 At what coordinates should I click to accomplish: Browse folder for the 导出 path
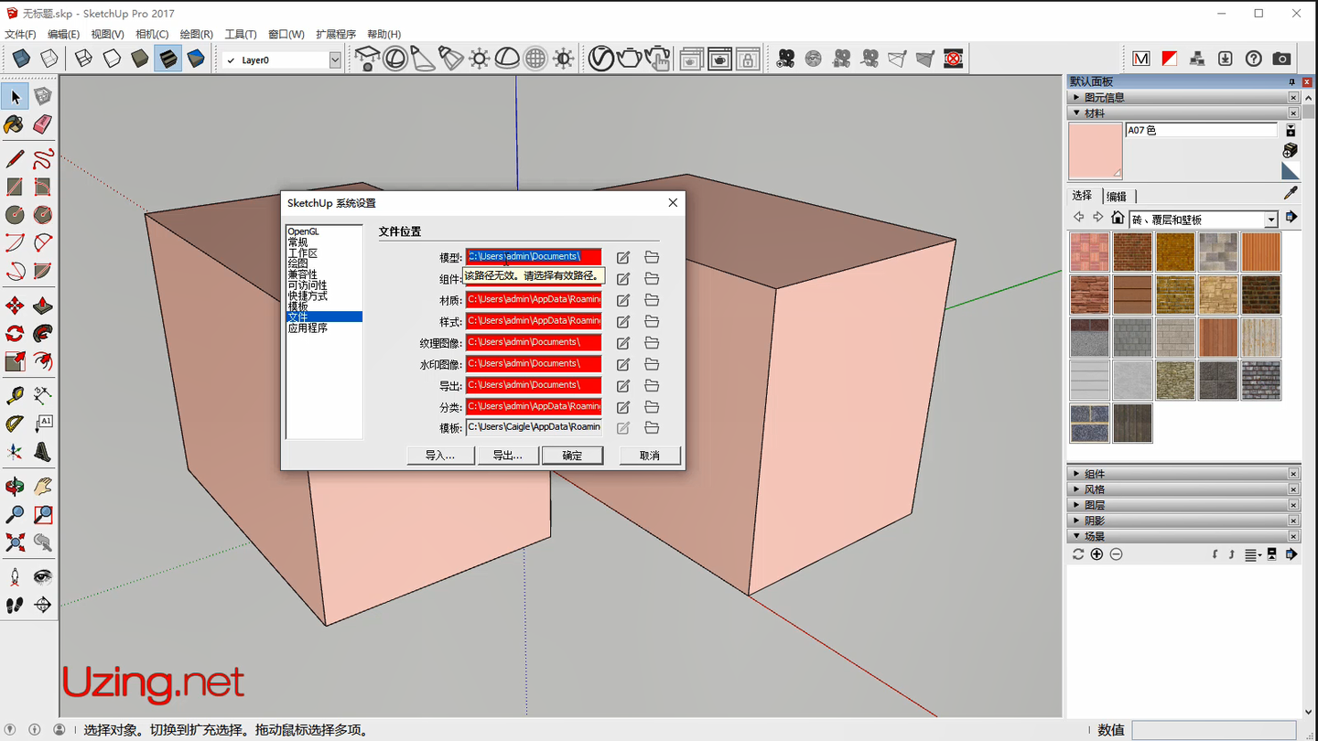pyautogui.click(x=652, y=386)
